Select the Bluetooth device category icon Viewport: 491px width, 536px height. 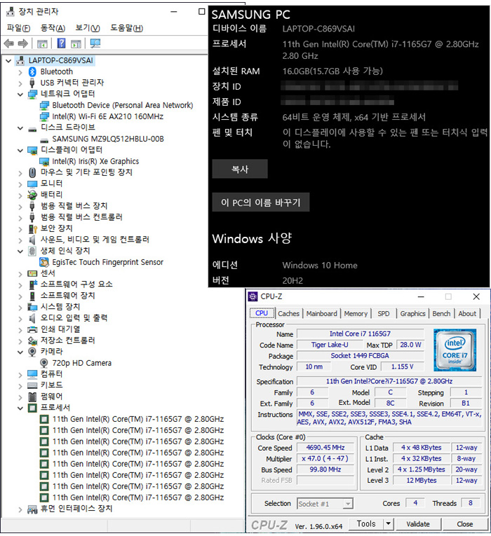[32, 71]
